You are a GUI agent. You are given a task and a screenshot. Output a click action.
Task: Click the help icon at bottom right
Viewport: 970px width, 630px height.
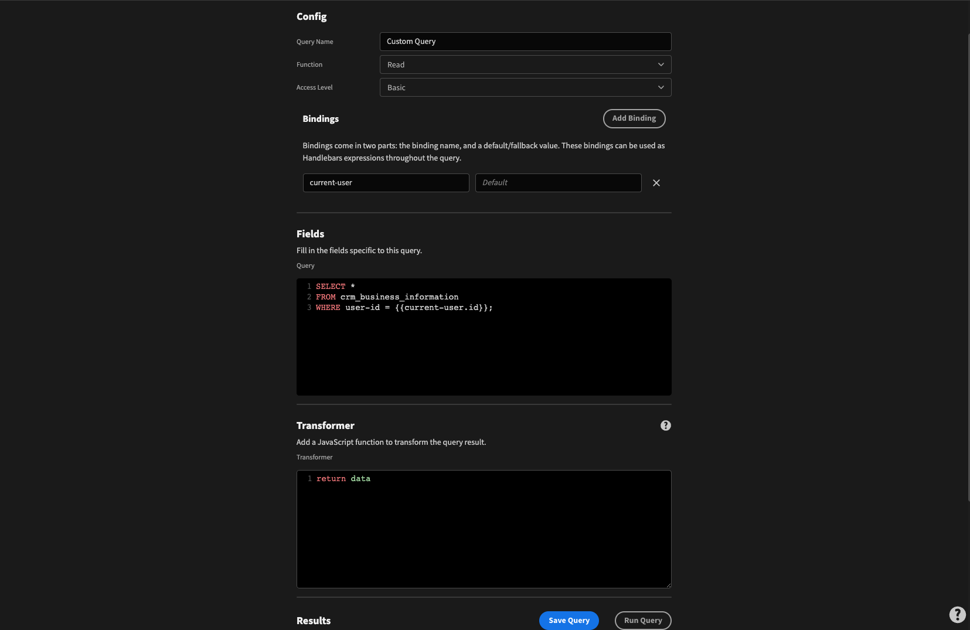(x=958, y=615)
